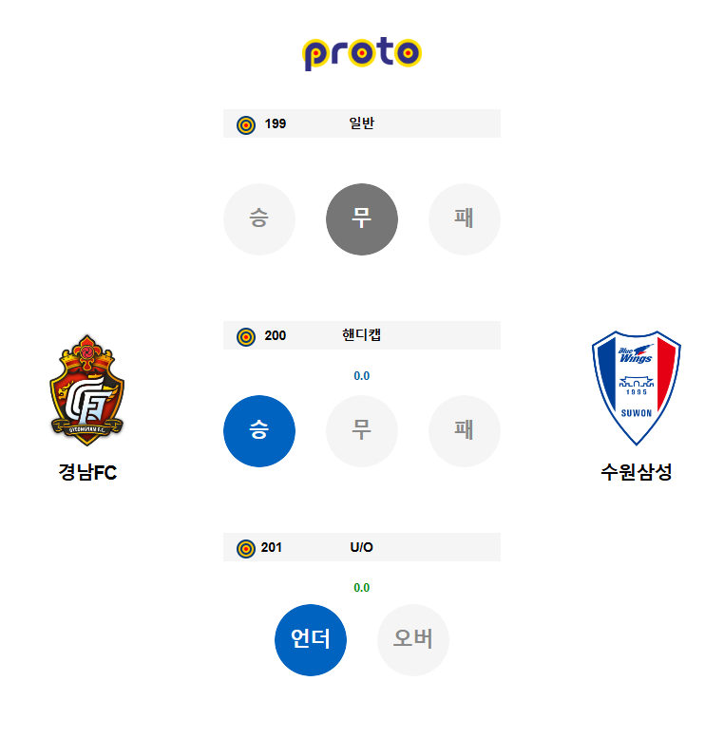Click the Suwon Samsung Bluewings crest

(637, 387)
